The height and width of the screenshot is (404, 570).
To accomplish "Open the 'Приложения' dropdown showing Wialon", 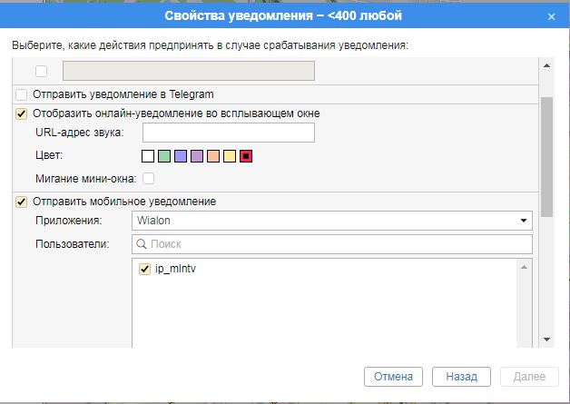I will point(332,221).
